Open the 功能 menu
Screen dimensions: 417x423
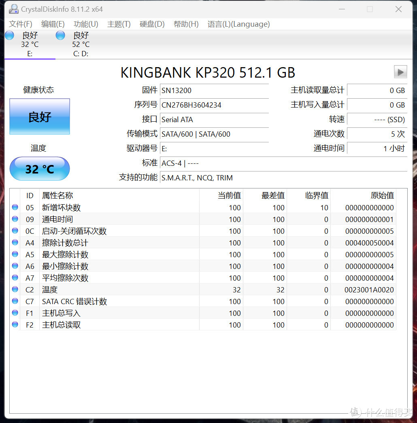pos(85,24)
